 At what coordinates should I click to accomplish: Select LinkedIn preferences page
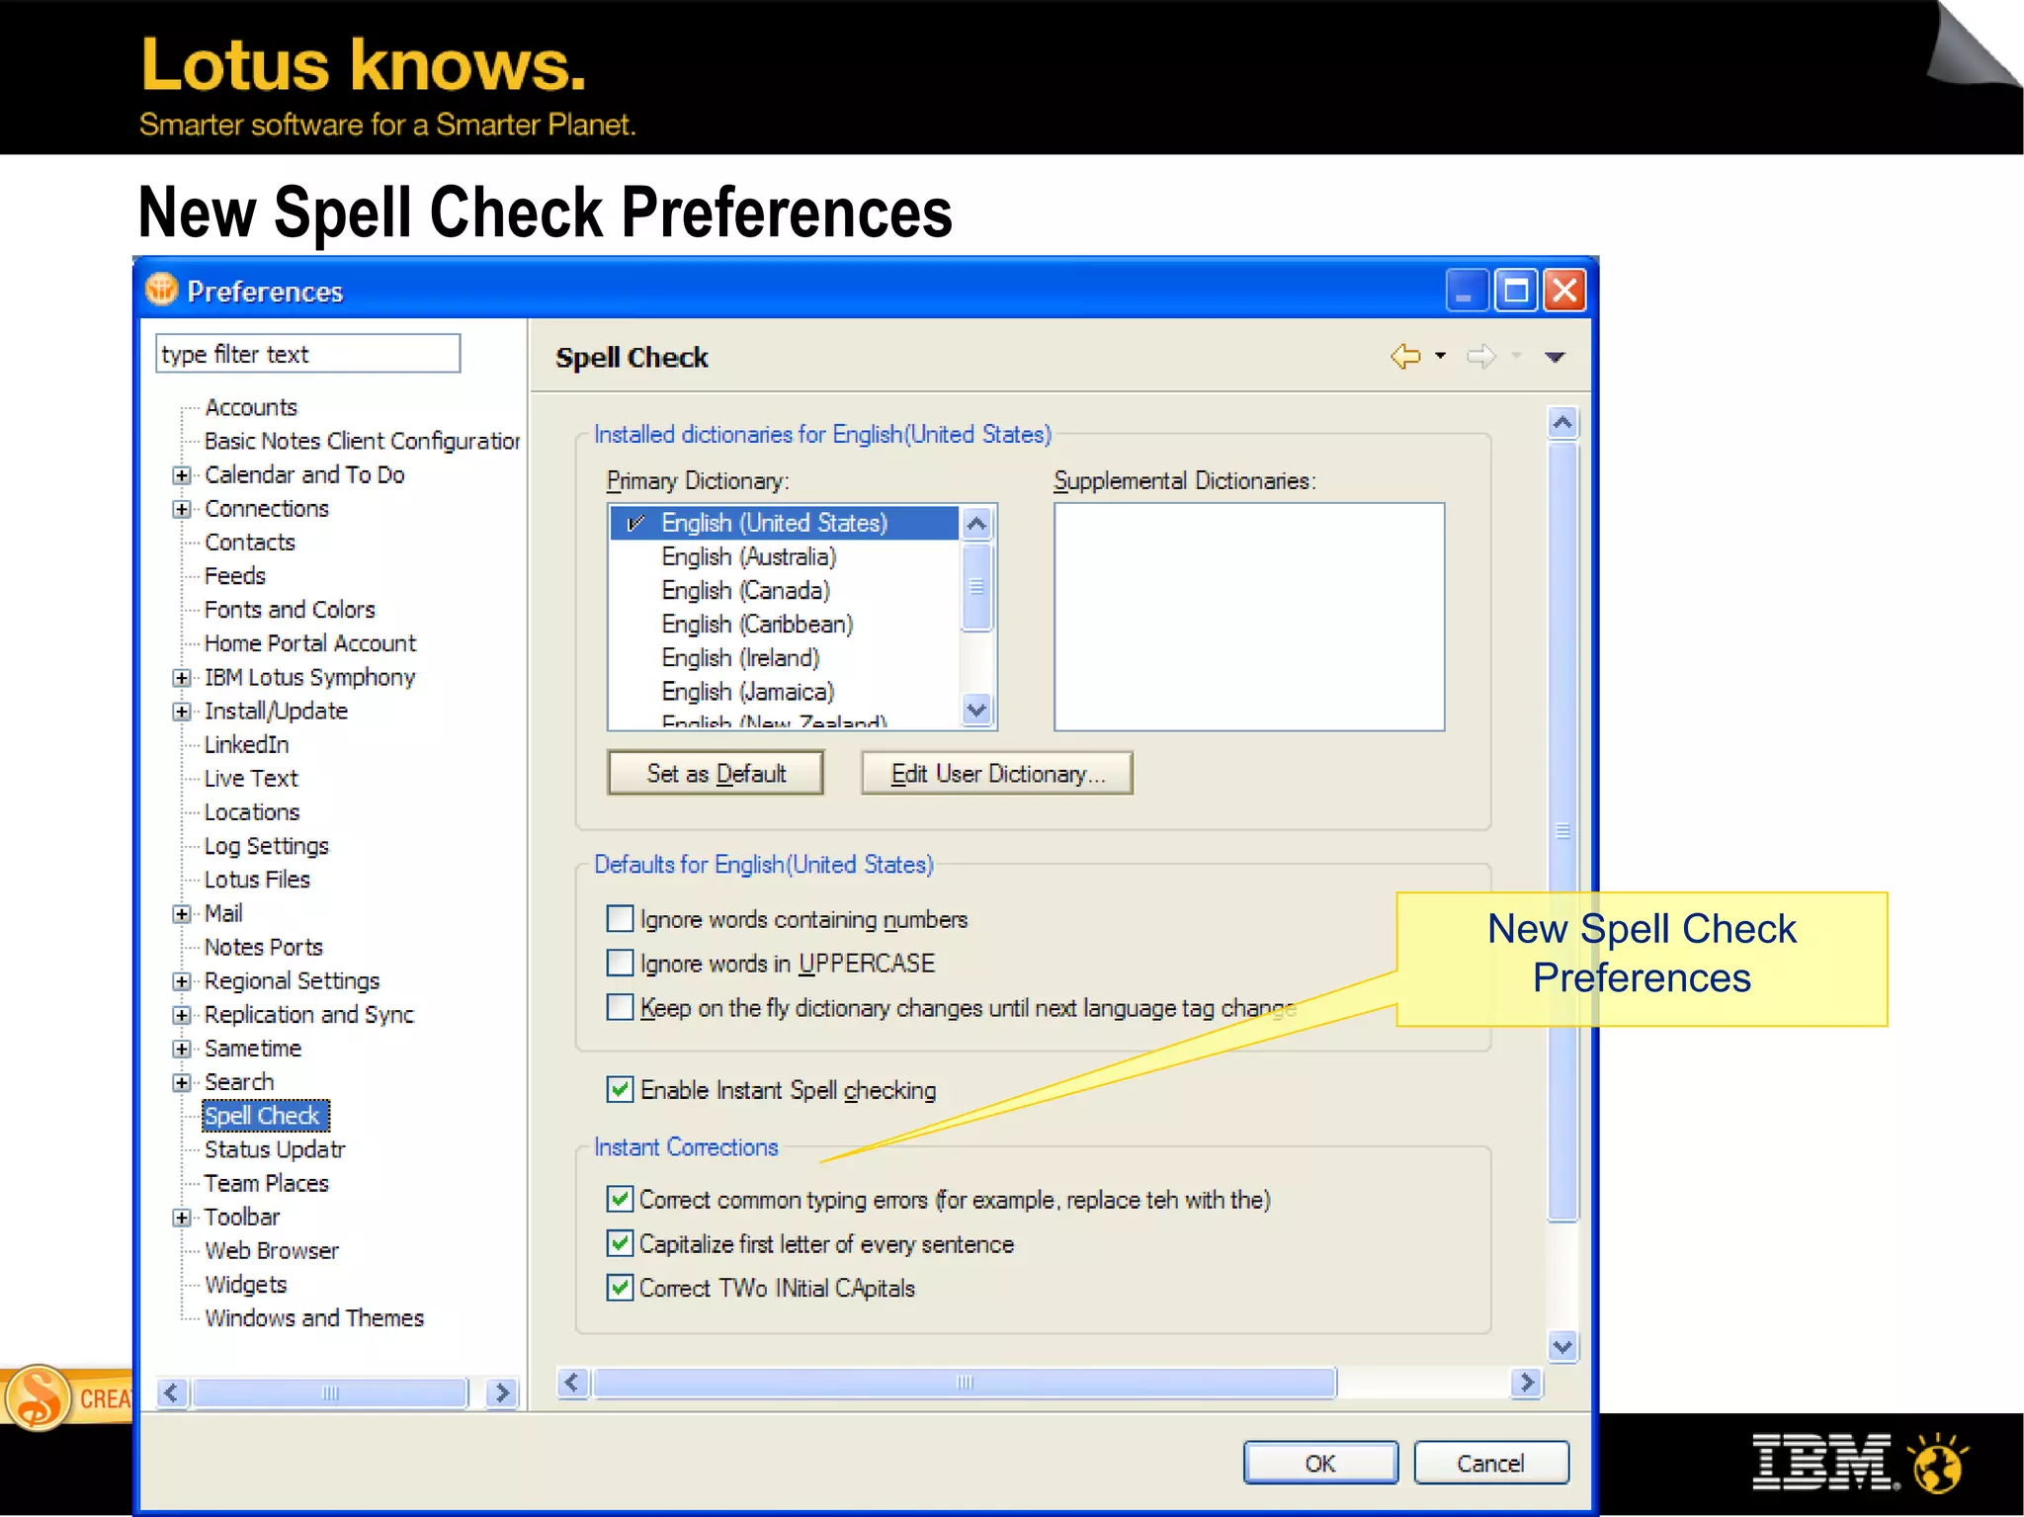point(246,744)
